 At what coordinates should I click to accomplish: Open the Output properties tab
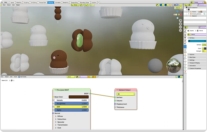point(185,38)
